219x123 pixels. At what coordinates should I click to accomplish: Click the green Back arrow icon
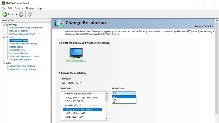click(x=5, y=14)
